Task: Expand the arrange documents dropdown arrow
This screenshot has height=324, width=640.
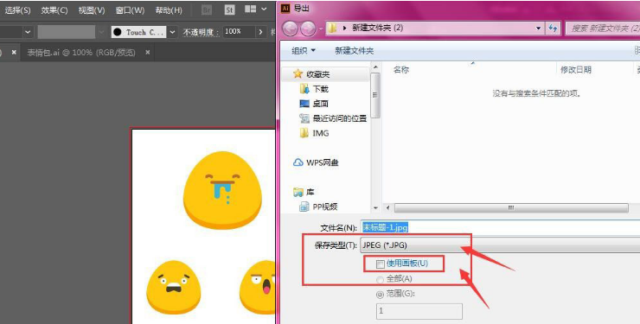Action: click(x=264, y=9)
